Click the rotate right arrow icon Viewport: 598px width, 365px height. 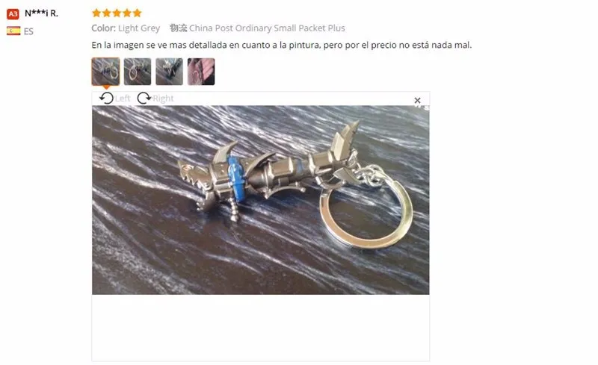144,99
